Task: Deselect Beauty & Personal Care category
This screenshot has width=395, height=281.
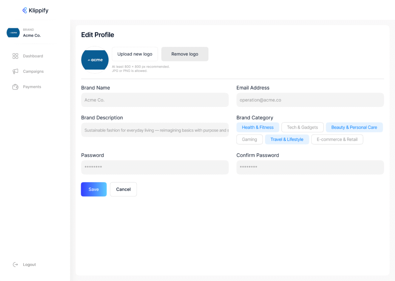Action: [354, 127]
